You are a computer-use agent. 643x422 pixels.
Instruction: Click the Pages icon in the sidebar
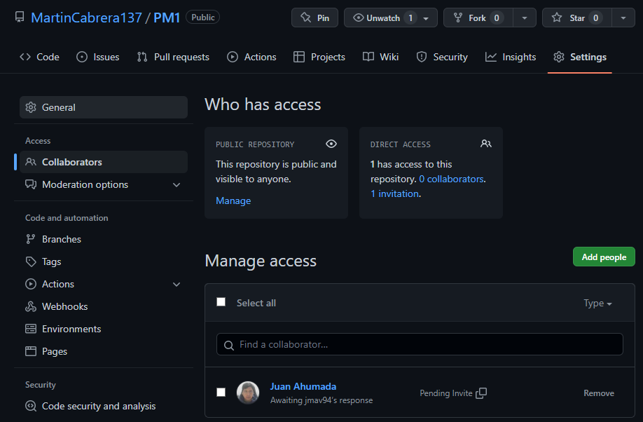pos(31,351)
